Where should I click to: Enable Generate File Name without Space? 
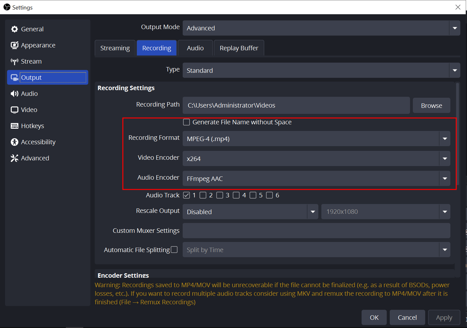point(186,122)
